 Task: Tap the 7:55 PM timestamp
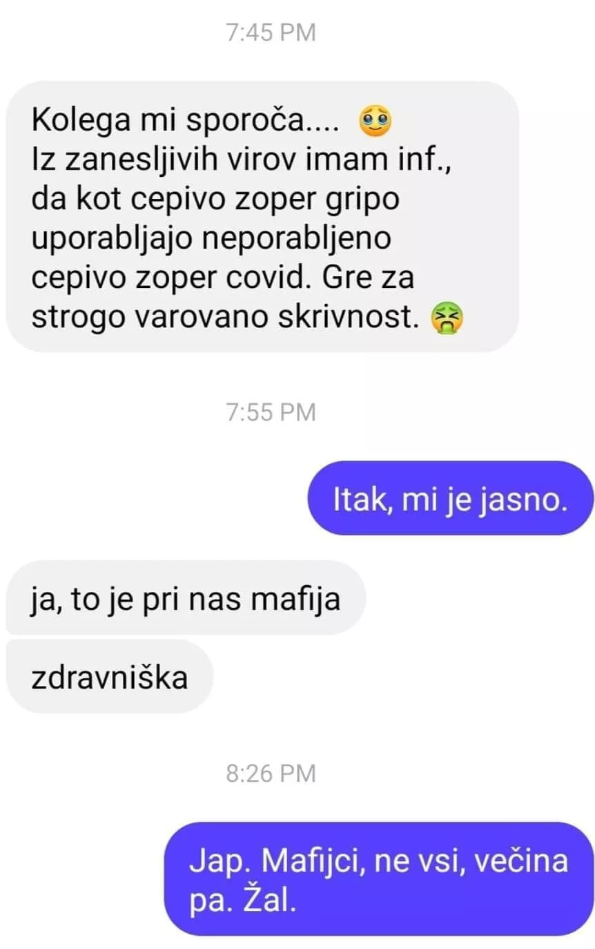click(271, 412)
